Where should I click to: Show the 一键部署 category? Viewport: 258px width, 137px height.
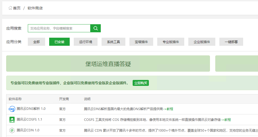coord(231,42)
